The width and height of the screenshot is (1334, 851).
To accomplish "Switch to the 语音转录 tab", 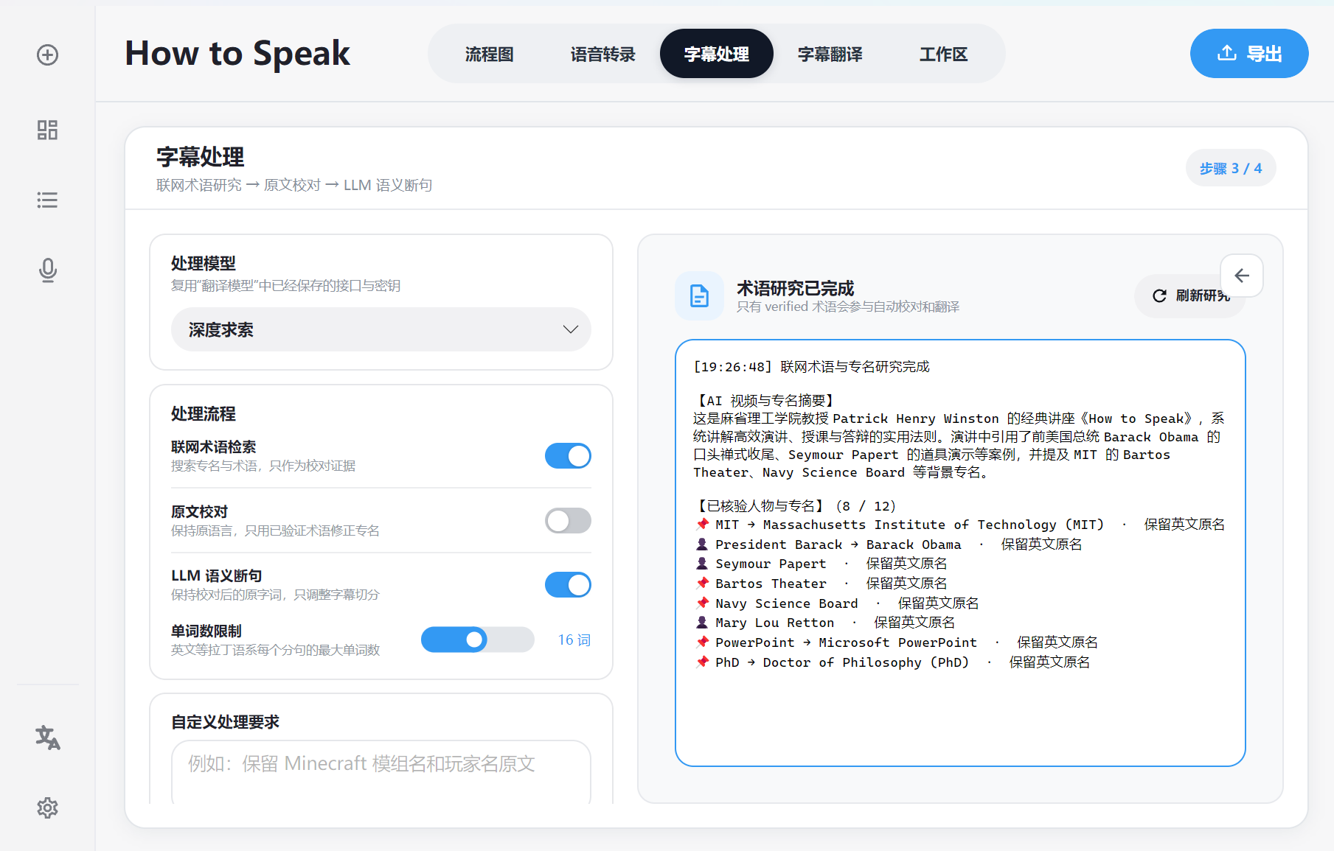I will 602,54.
